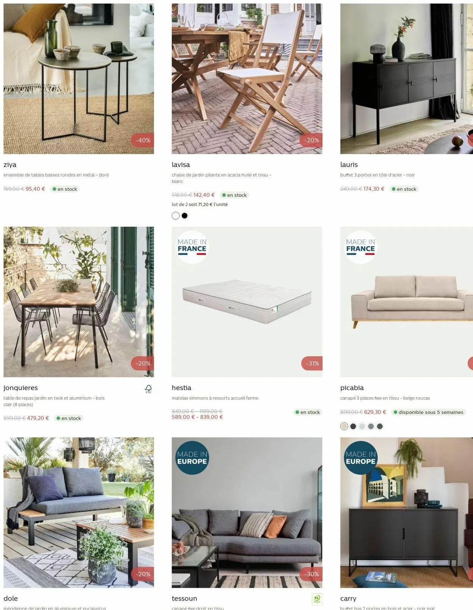Open the dole méridienne product link

point(11,598)
